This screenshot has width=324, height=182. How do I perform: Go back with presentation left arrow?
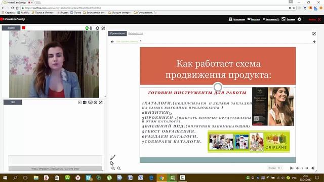point(112,41)
